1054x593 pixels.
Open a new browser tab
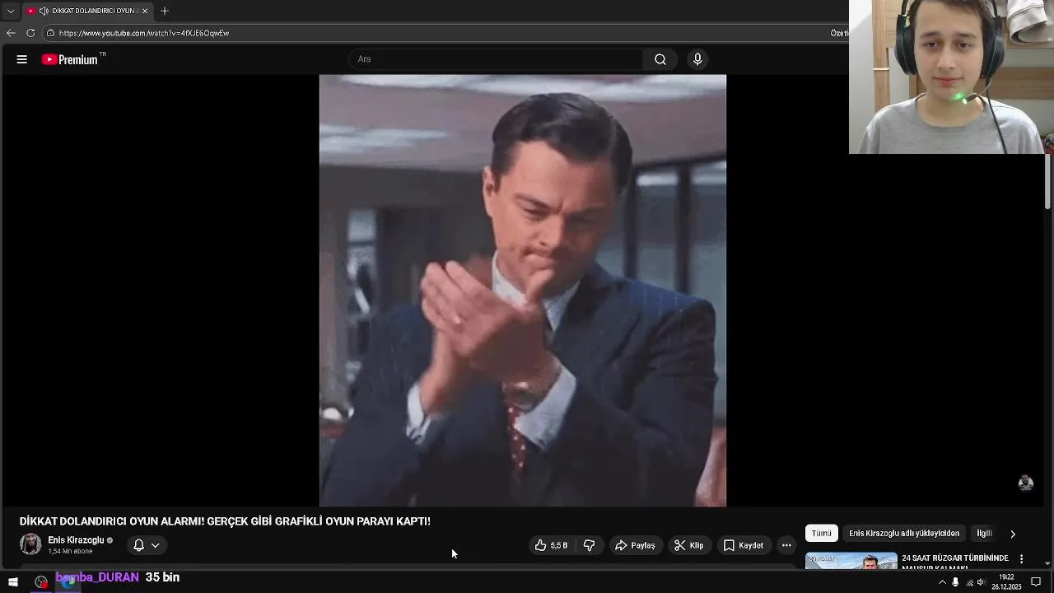point(165,11)
